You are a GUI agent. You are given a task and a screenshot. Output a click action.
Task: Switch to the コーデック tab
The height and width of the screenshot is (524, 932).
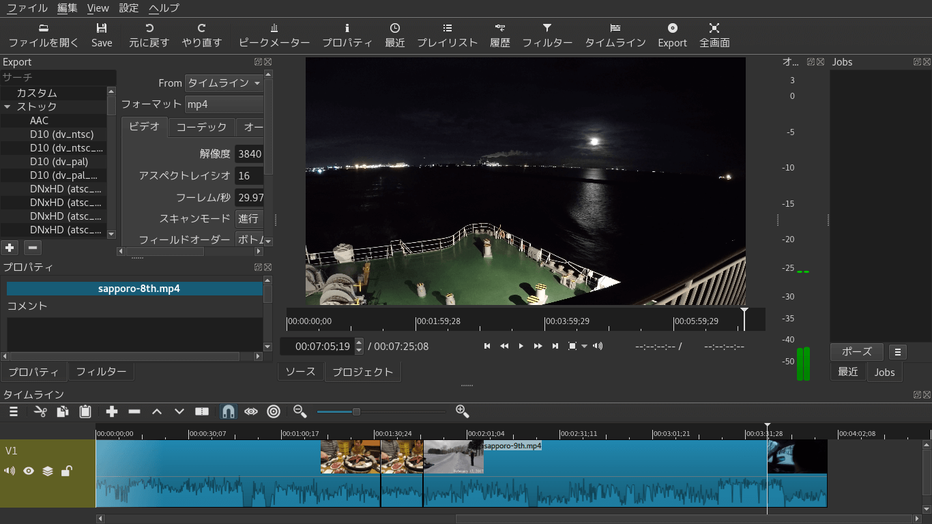click(201, 127)
